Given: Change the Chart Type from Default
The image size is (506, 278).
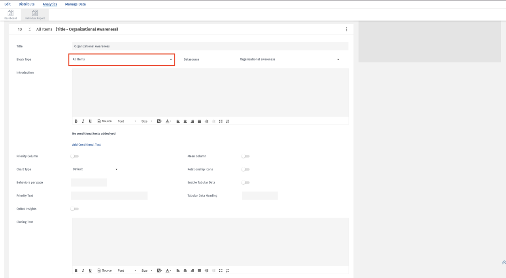Looking at the screenshot, I should click(95, 169).
